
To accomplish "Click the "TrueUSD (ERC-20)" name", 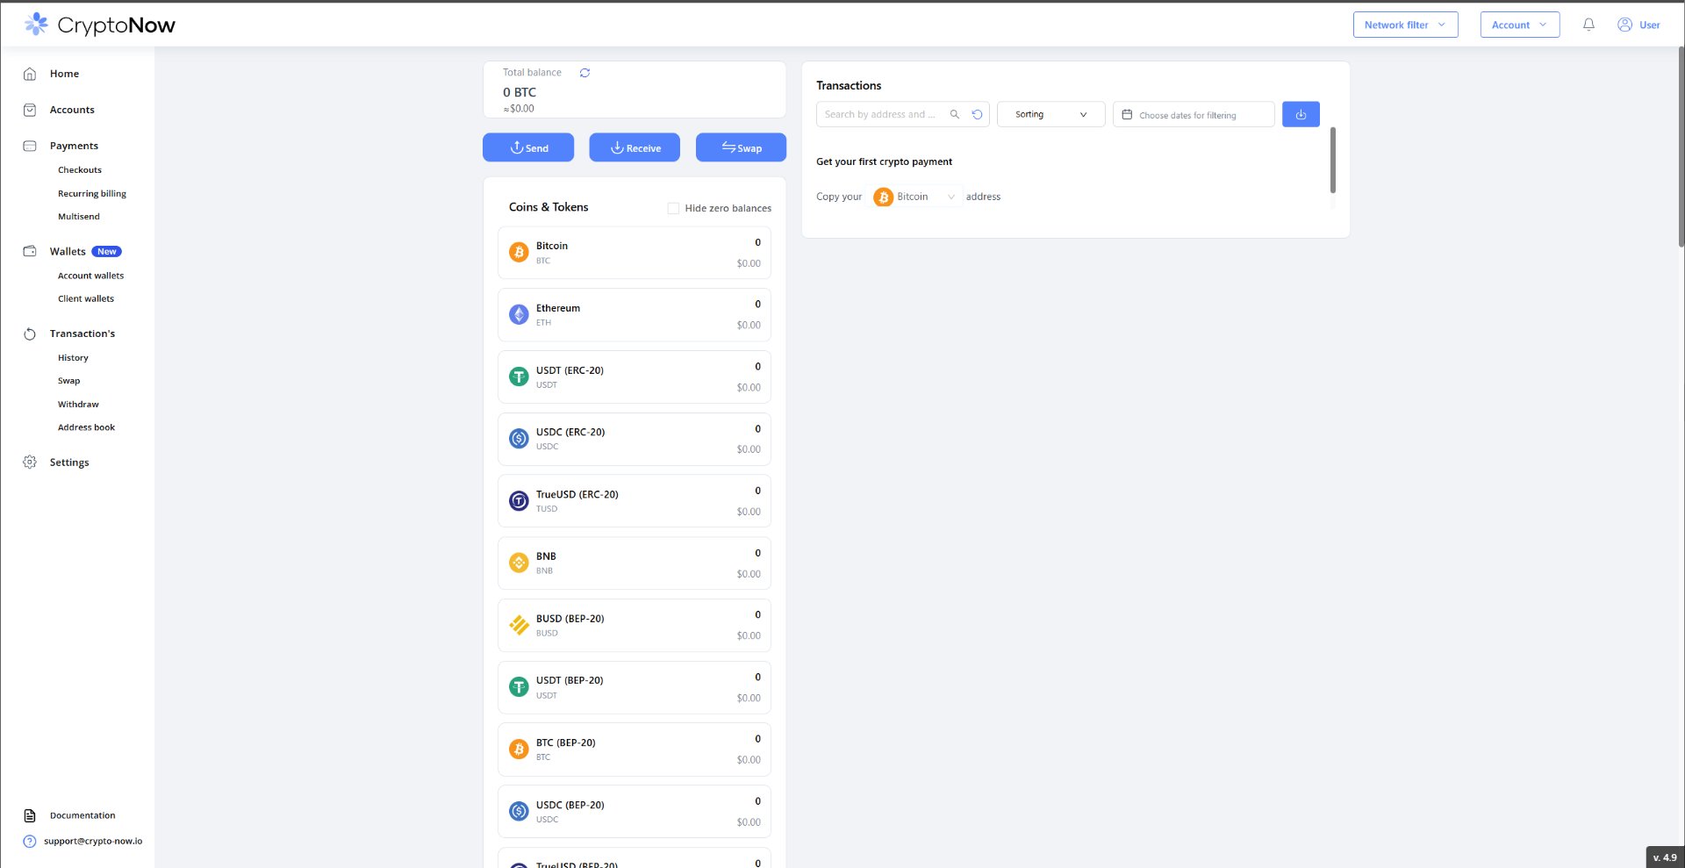I will click(577, 494).
